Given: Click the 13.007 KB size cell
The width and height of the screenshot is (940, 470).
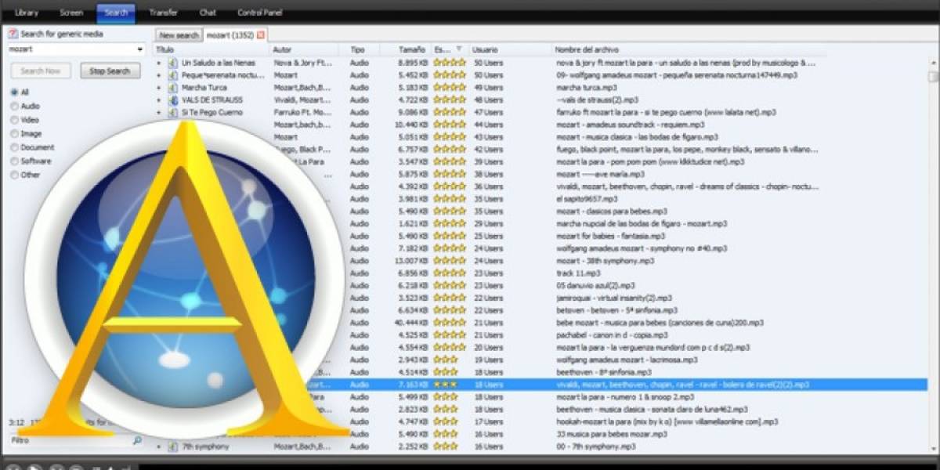Looking at the screenshot, I should 411,261.
